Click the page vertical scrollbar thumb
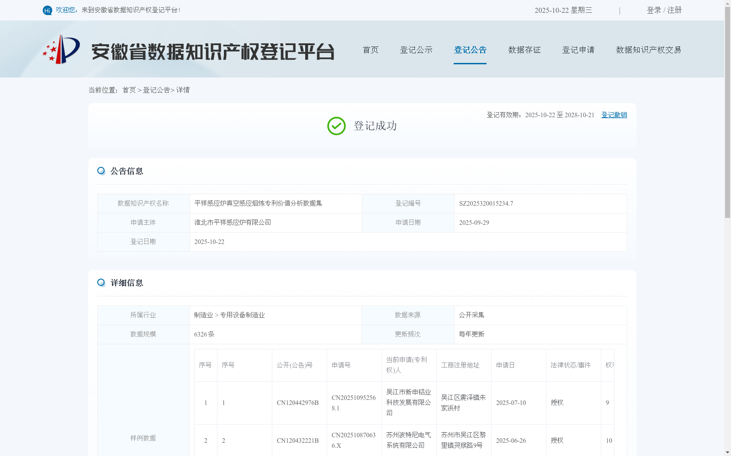Viewport: 731px width, 456px height. (727, 112)
